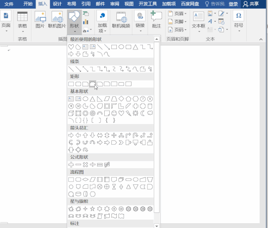Open the Review tab
The image size is (268, 228).
(114, 4)
